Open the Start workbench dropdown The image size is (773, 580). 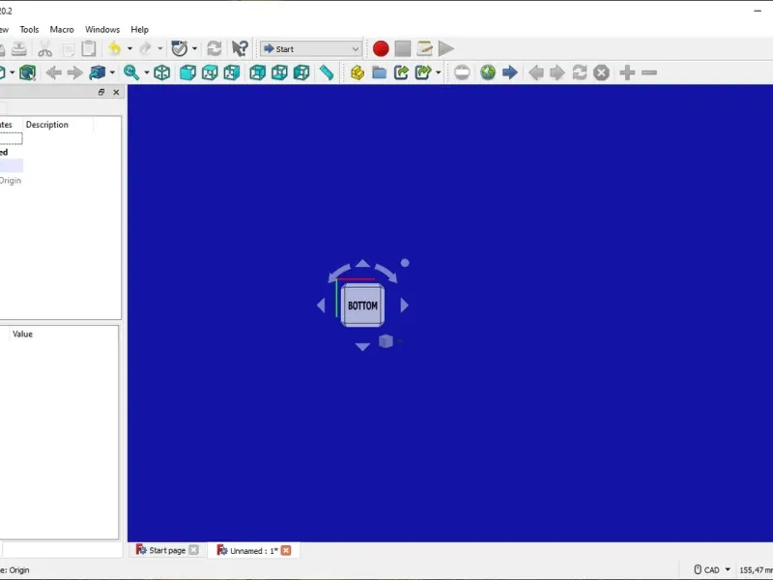311,49
